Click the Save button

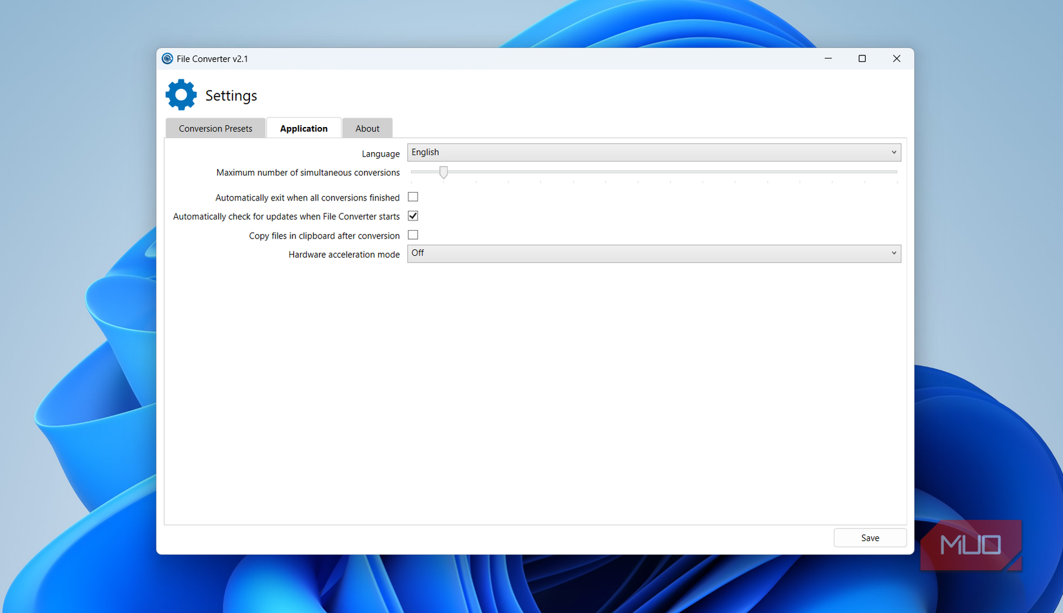click(870, 538)
